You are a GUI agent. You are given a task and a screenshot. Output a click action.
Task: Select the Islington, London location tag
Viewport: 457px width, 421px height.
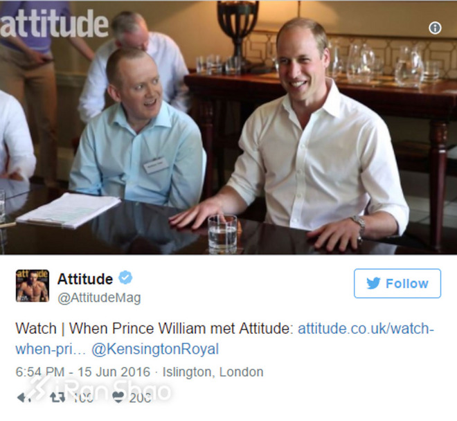click(213, 372)
